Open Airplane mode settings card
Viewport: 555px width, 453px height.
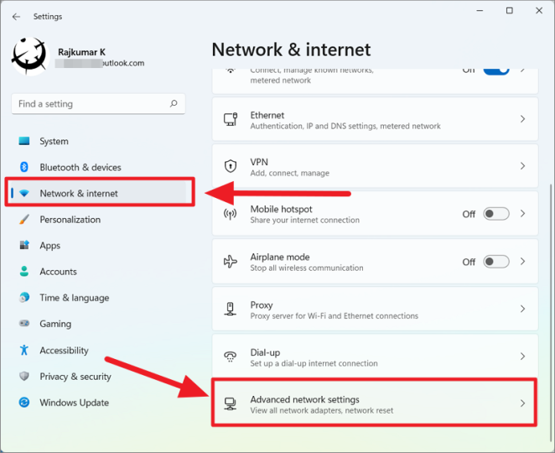click(375, 262)
